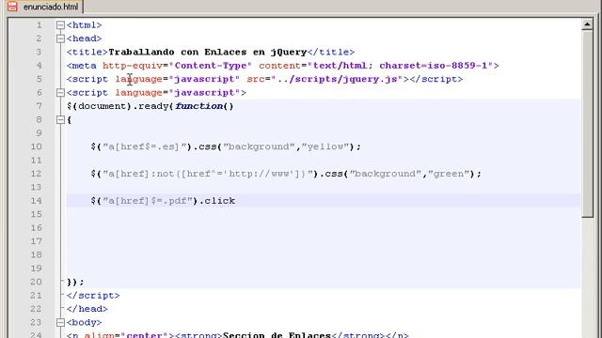
Task: Click the title text 'Traballando con Enlaces en jQuery'
Action: [208, 53]
